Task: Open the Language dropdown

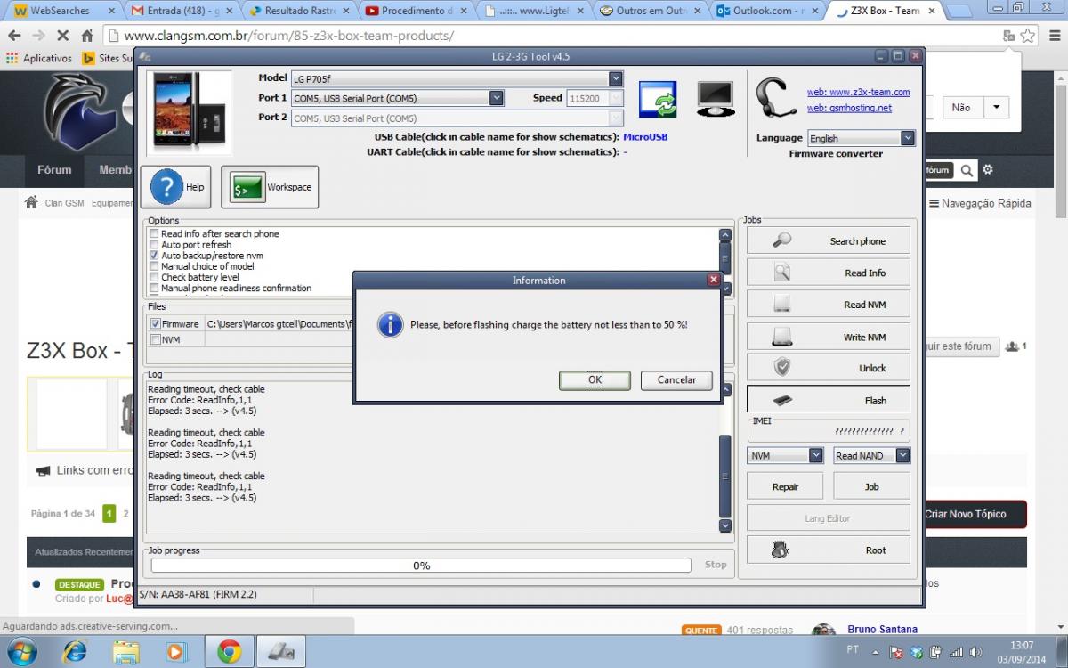Action: coord(908,138)
